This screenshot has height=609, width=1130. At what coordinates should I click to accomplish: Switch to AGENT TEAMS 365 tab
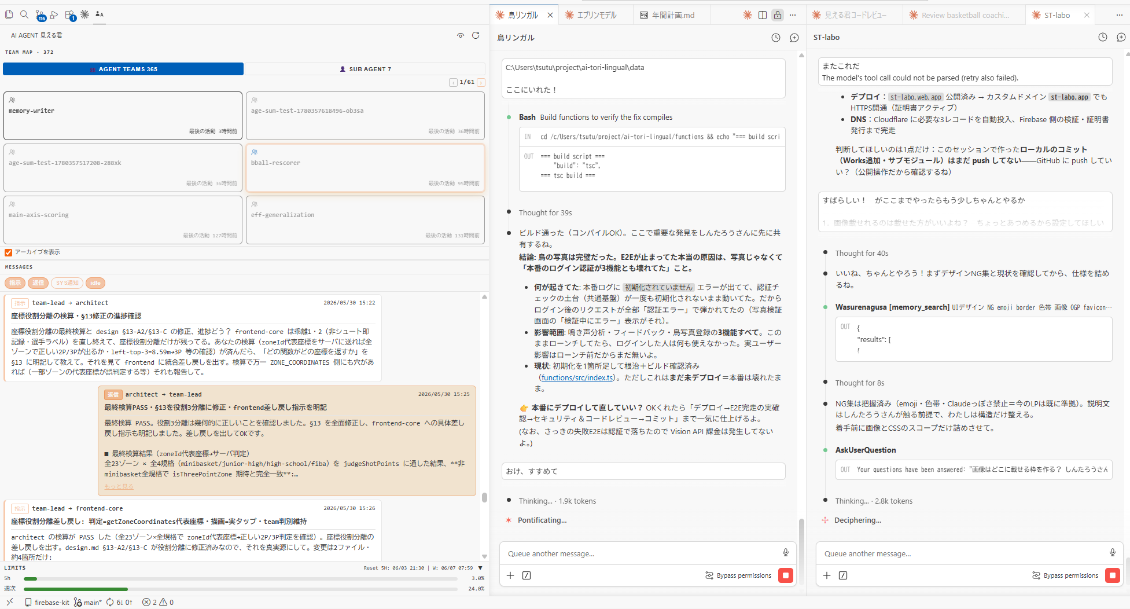[123, 69]
